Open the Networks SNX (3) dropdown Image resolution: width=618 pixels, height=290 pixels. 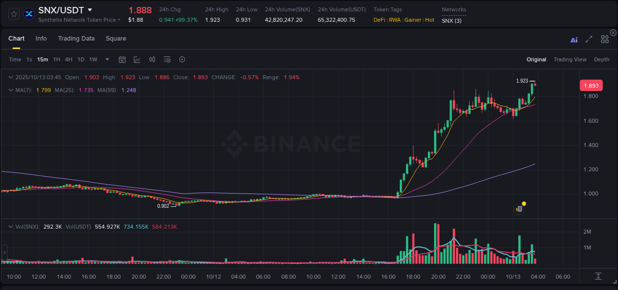451,20
